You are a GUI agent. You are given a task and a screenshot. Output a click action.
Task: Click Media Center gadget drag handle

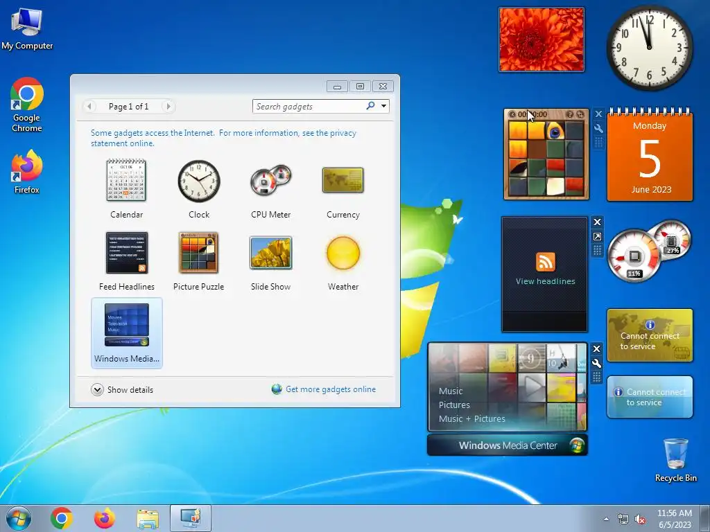click(596, 378)
